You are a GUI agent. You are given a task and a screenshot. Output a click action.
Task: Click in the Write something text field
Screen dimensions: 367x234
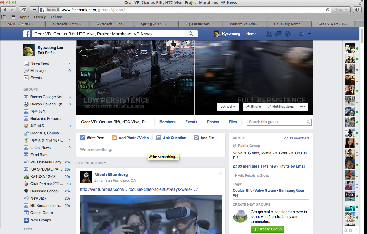tap(151, 149)
